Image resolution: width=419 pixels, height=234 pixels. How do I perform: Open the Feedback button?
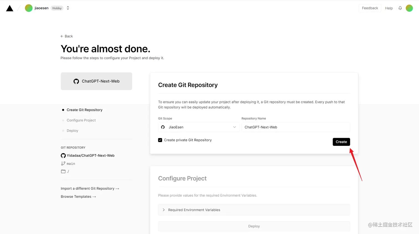(x=370, y=8)
